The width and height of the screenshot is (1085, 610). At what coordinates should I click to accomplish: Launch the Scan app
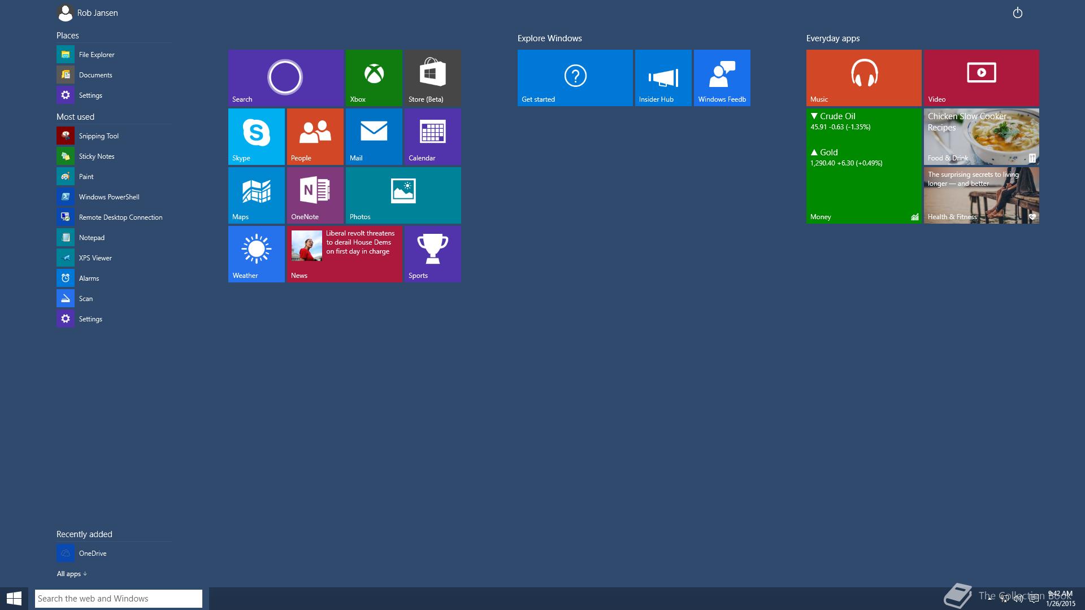click(x=114, y=298)
